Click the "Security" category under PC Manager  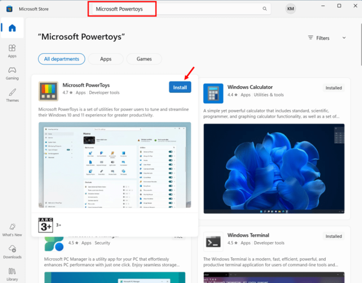click(x=103, y=243)
